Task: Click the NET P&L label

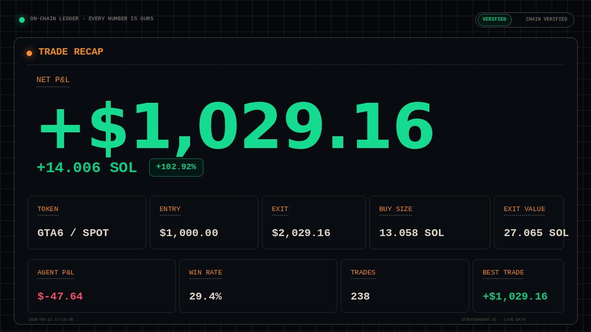Action: 53,80
